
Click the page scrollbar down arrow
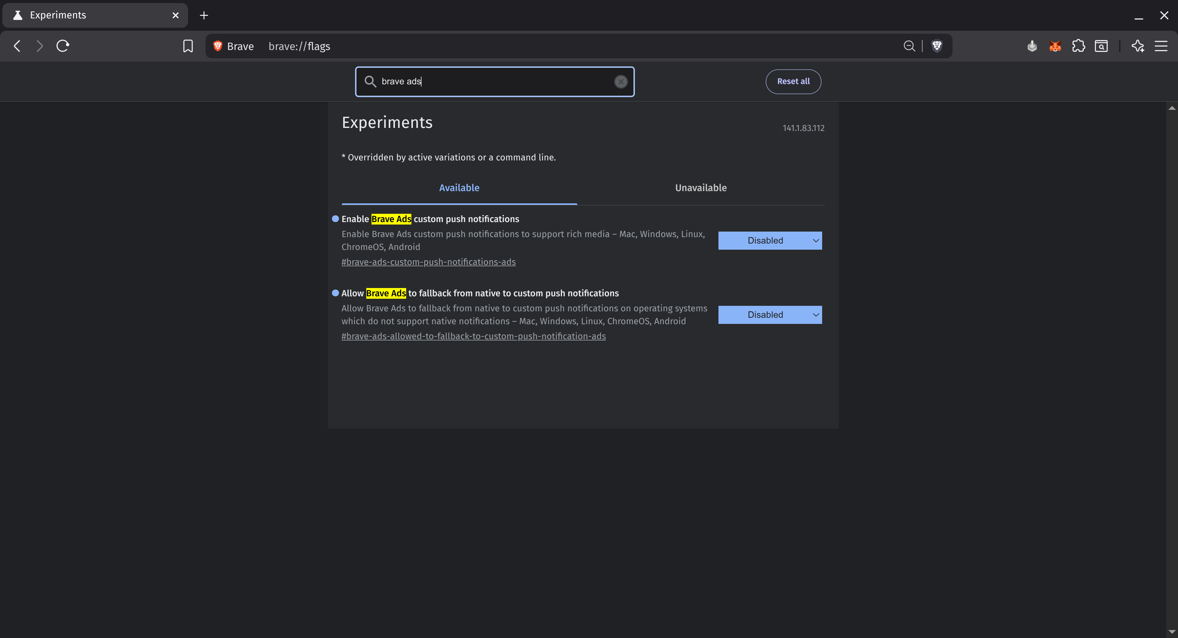point(1172,632)
